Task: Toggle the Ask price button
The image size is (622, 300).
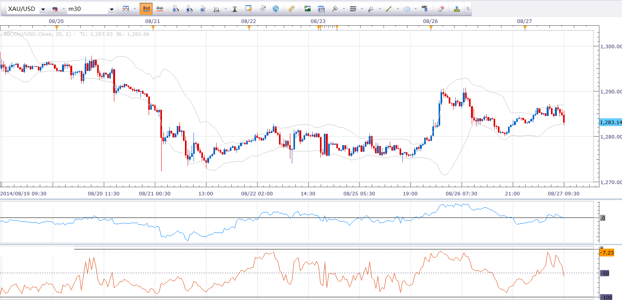Action: [160, 9]
